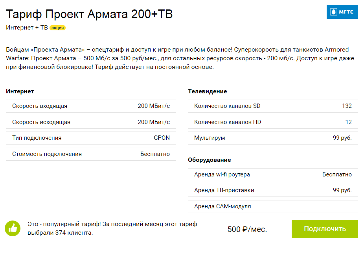Click the Аренда ТВ-приставки row

[x=273, y=190]
